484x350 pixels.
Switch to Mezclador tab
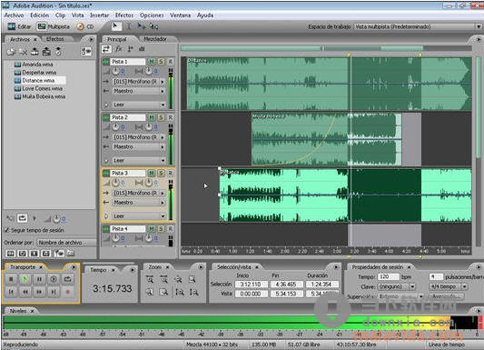155,39
